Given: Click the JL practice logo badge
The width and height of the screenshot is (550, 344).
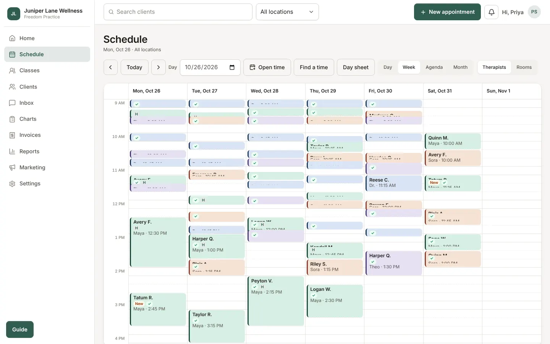Looking at the screenshot, I should tap(14, 14).
